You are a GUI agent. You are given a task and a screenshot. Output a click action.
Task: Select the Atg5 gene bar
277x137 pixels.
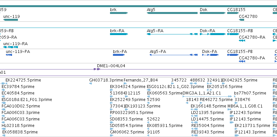[172, 13]
